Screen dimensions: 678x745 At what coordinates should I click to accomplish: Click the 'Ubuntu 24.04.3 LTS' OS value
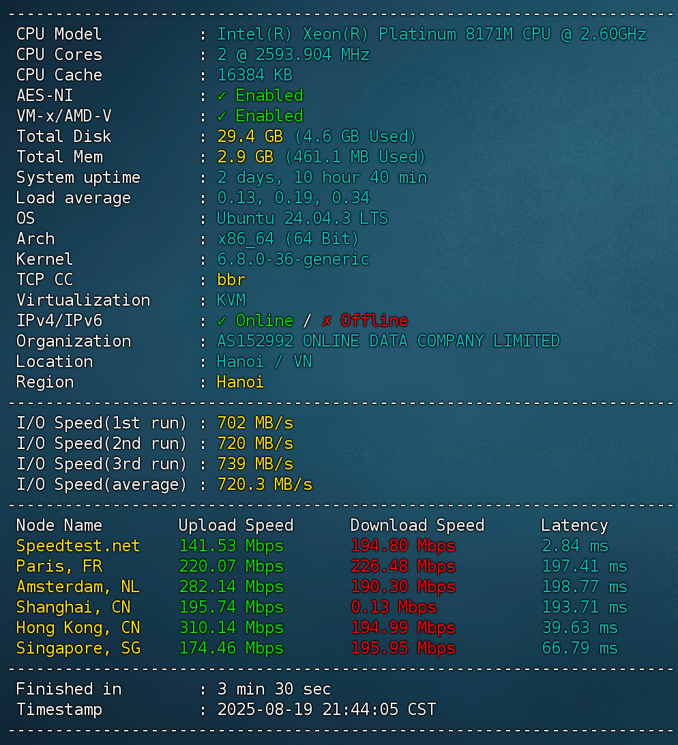click(x=302, y=218)
